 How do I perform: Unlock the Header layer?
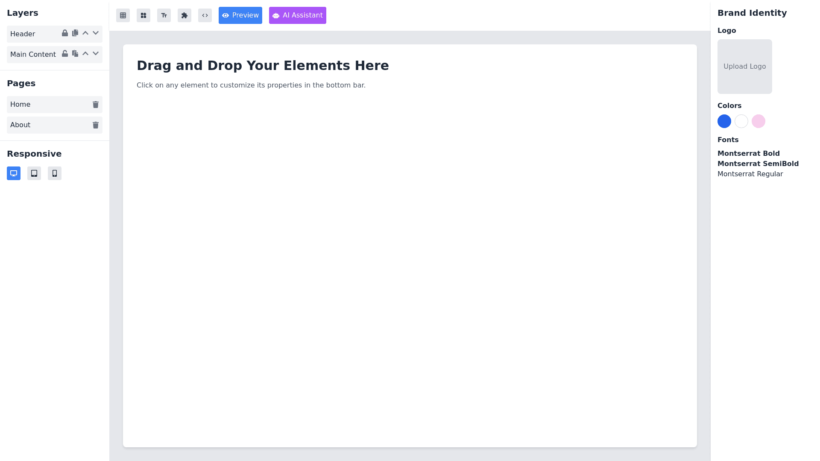[x=65, y=33]
